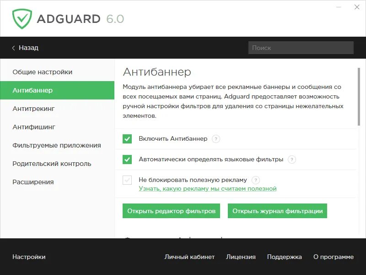Select Общие настройки in sidebar
This screenshot has height=275, width=366.
pyautogui.click(x=57, y=72)
